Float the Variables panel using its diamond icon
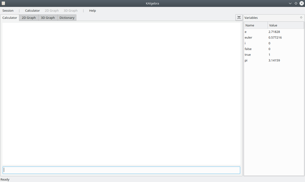 pyautogui.click(x=301, y=18)
